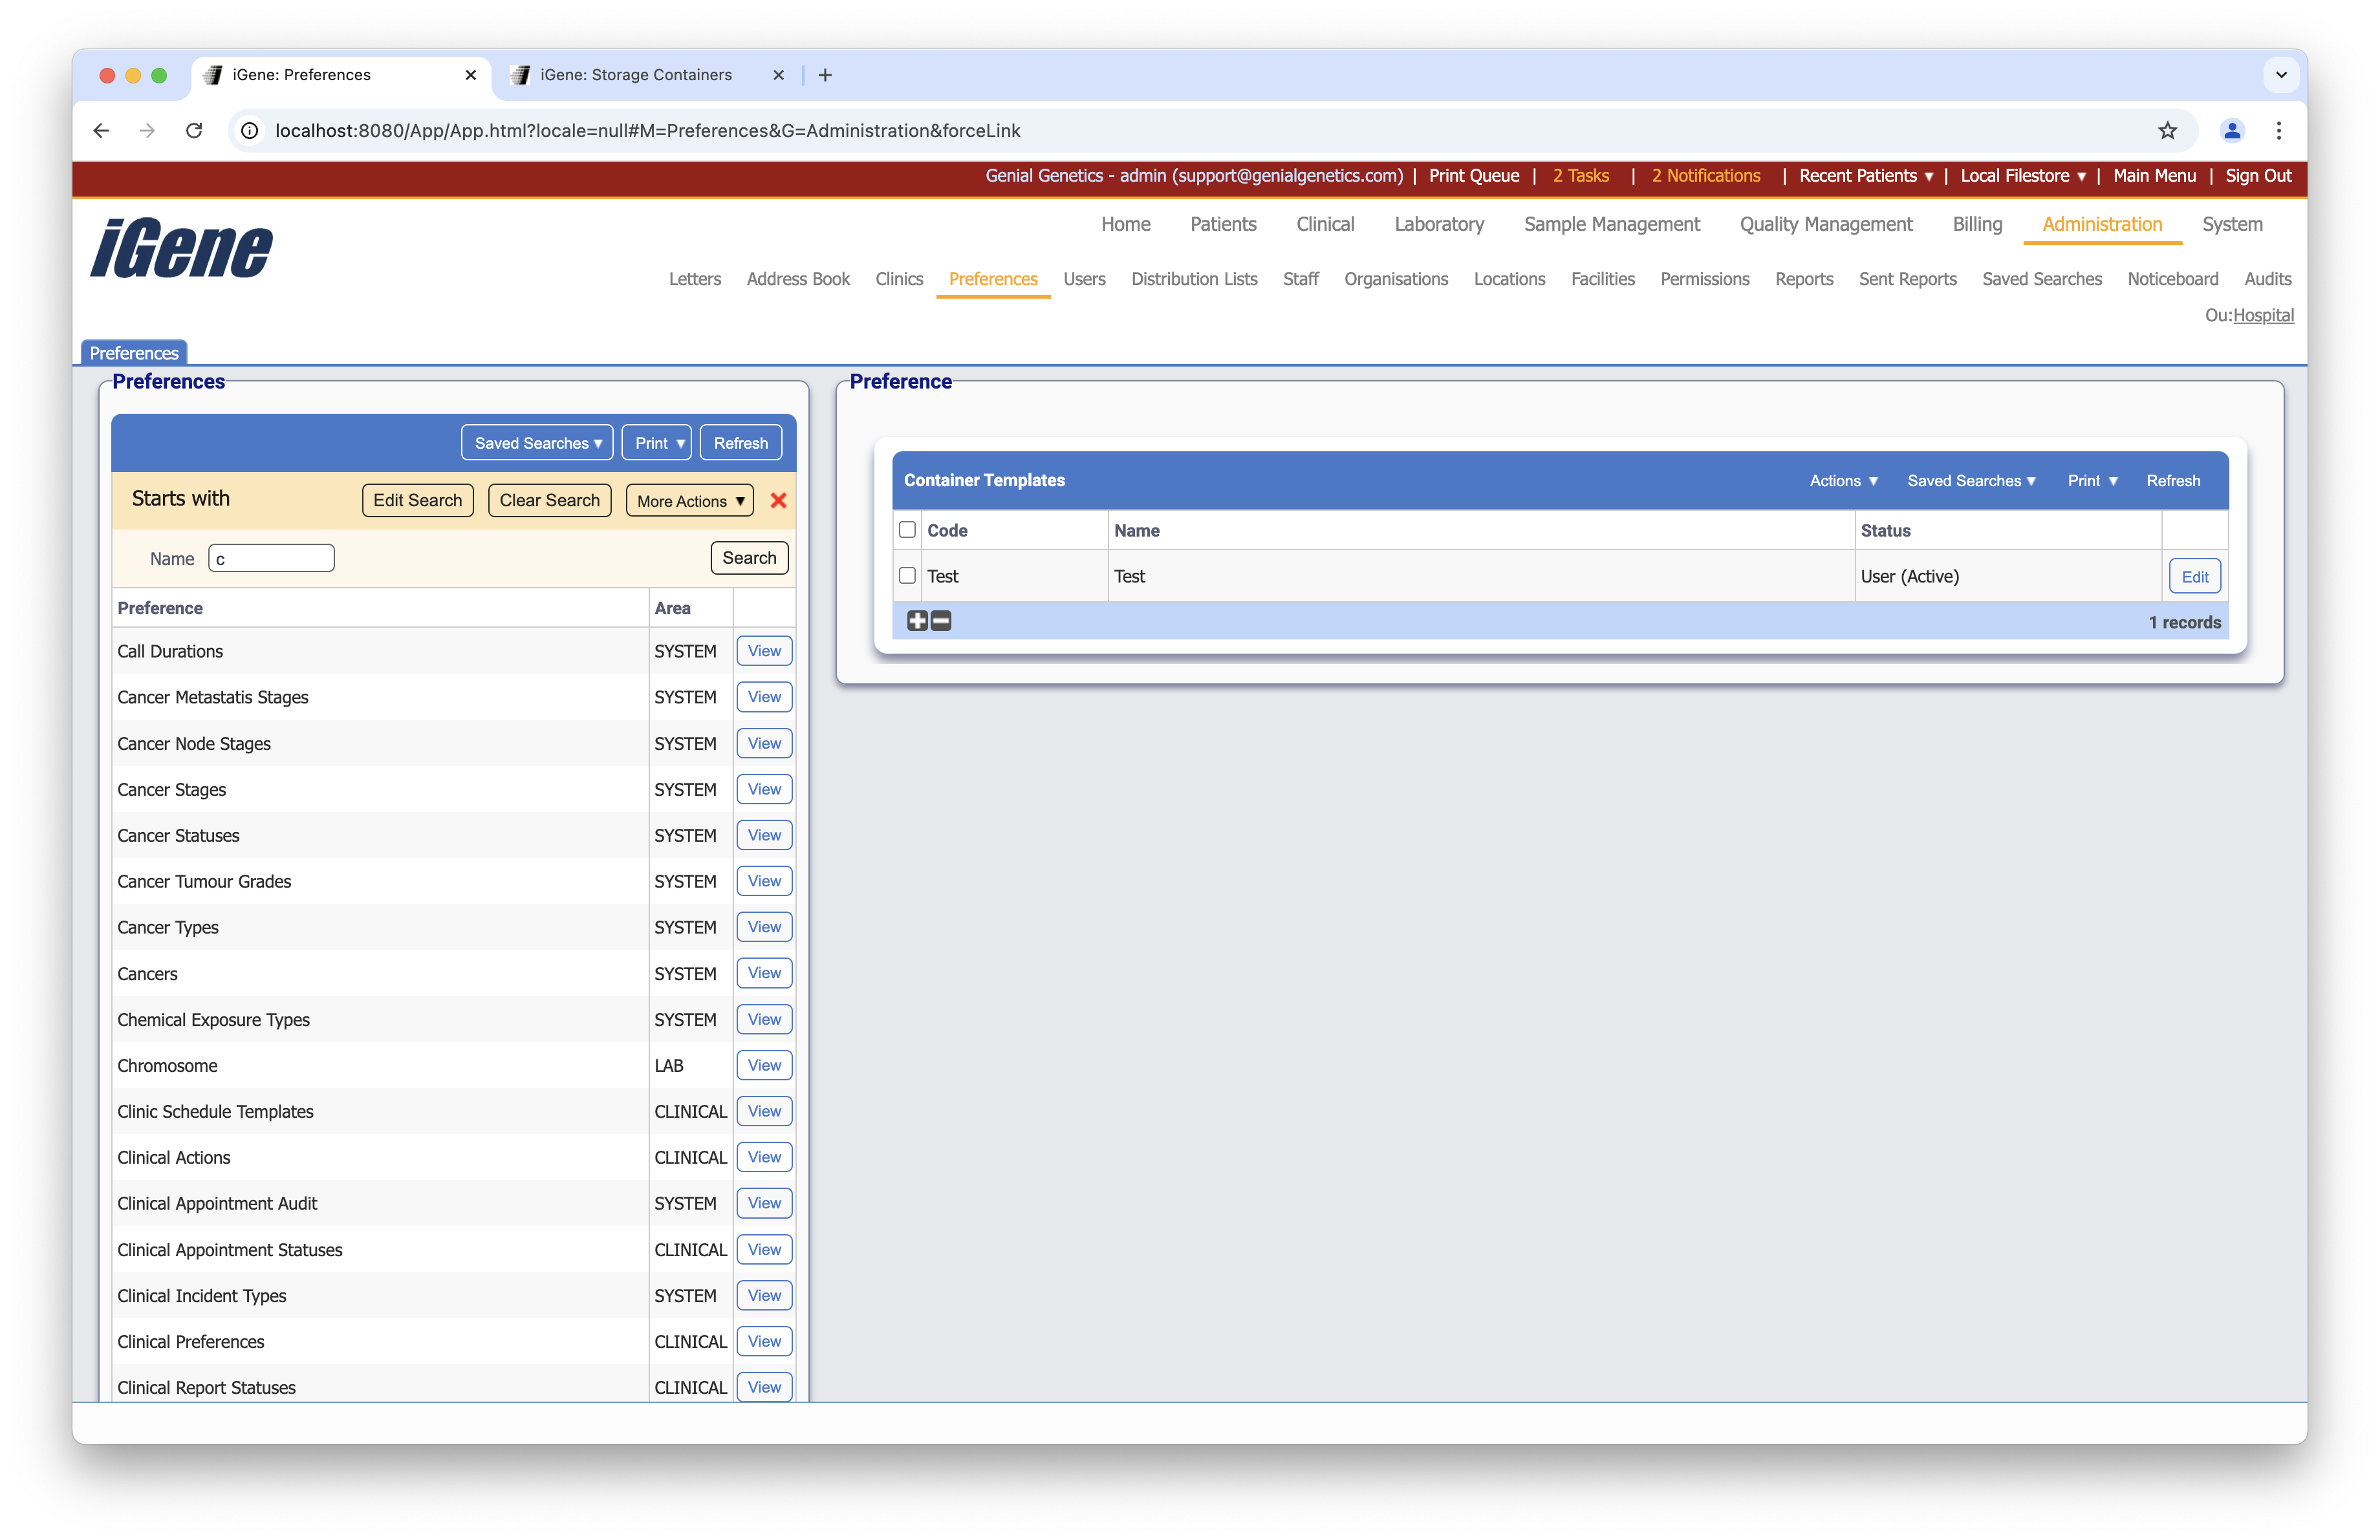Open the More Actions dropdown
The width and height of the screenshot is (2380, 1540).
[689, 500]
